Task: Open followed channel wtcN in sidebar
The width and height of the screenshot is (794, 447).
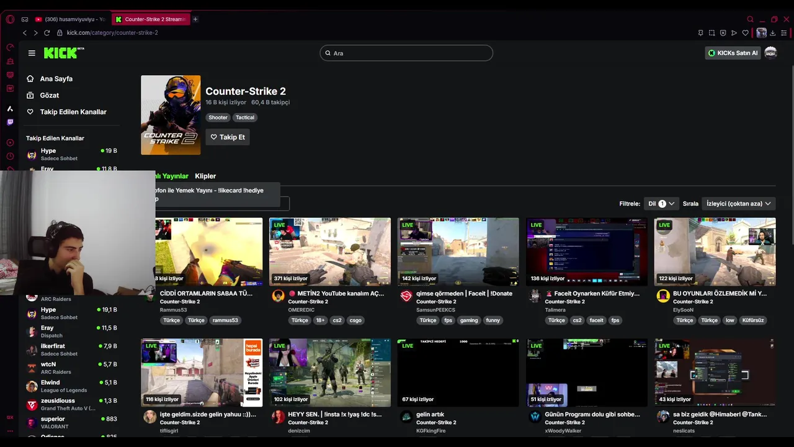Action: pos(71,368)
